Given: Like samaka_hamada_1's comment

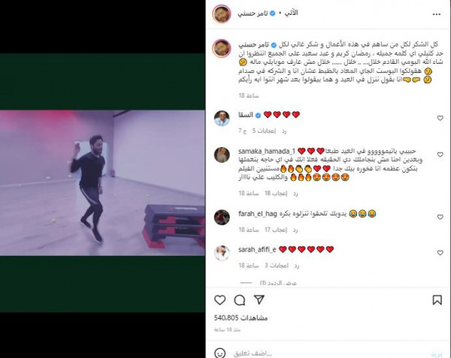Looking at the screenshot, I should click(440, 155).
